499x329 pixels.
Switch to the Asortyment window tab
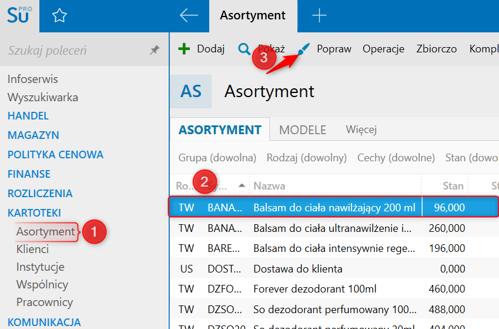click(253, 15)
